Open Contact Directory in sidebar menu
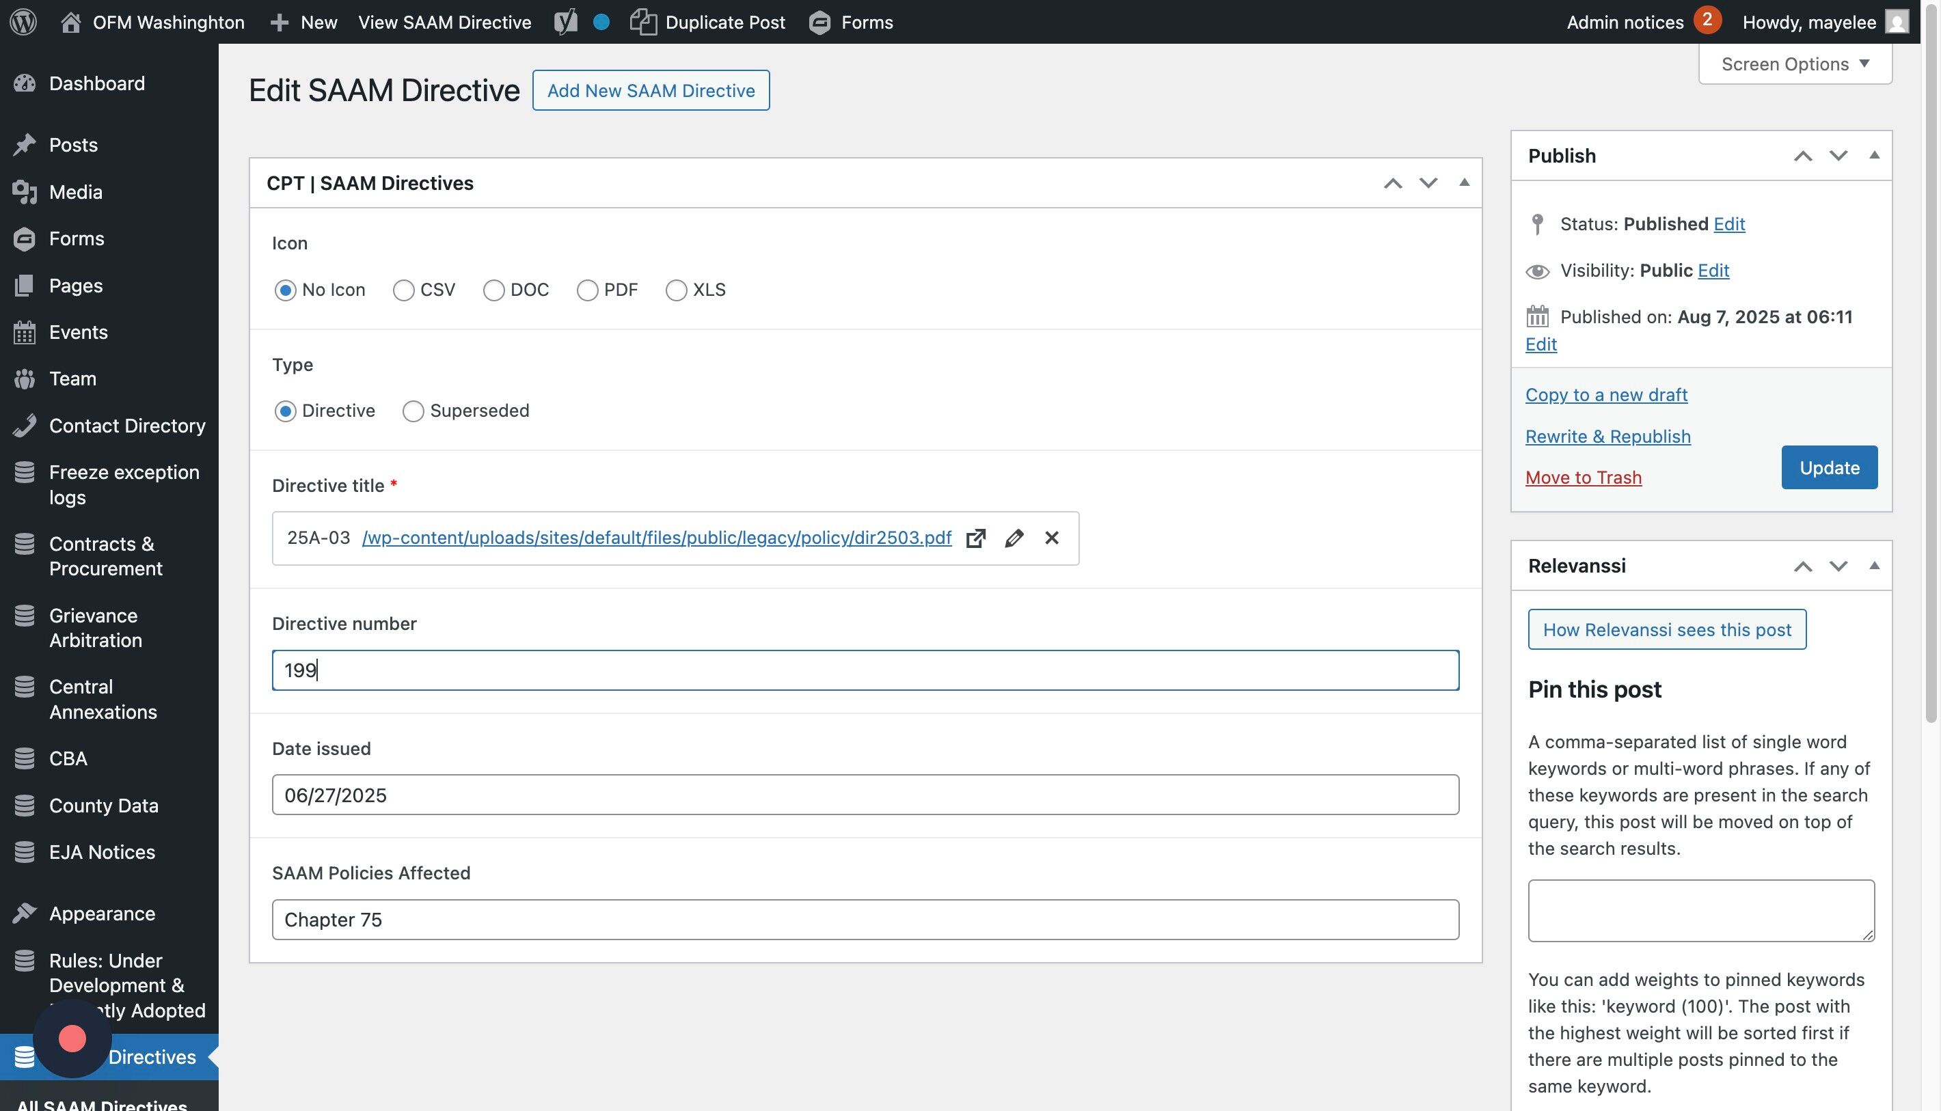The image size is (1941, 1111). point(126,426)
